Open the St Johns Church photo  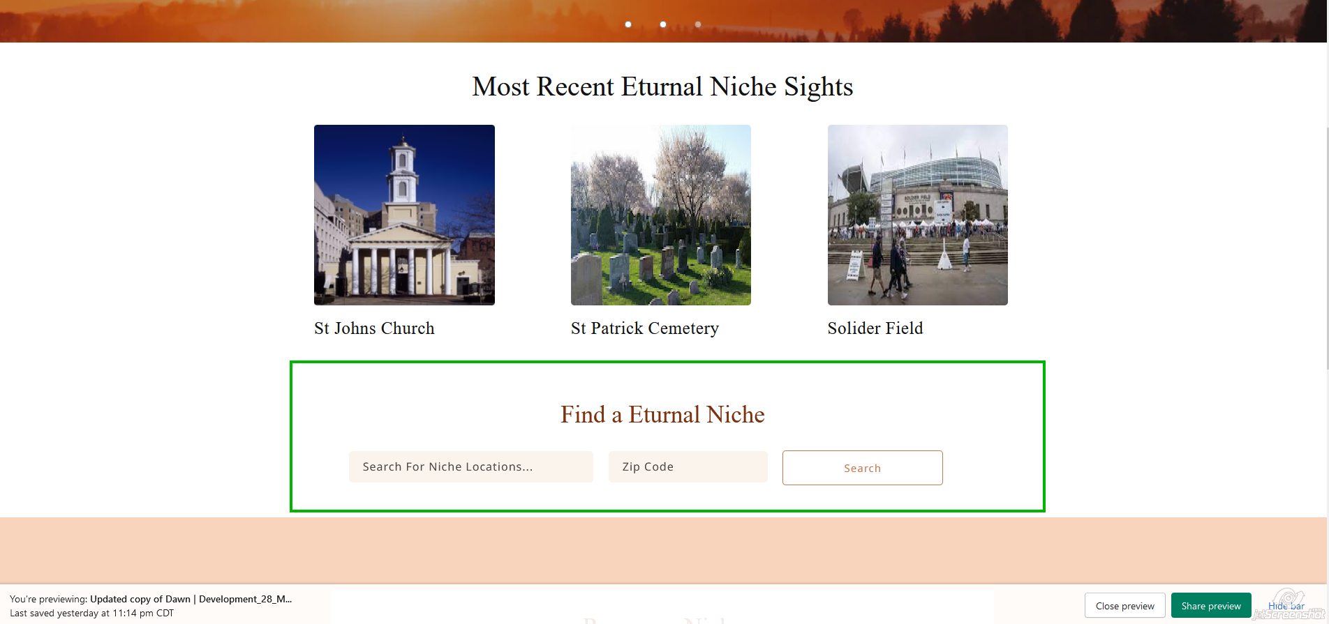click(404, 215)
